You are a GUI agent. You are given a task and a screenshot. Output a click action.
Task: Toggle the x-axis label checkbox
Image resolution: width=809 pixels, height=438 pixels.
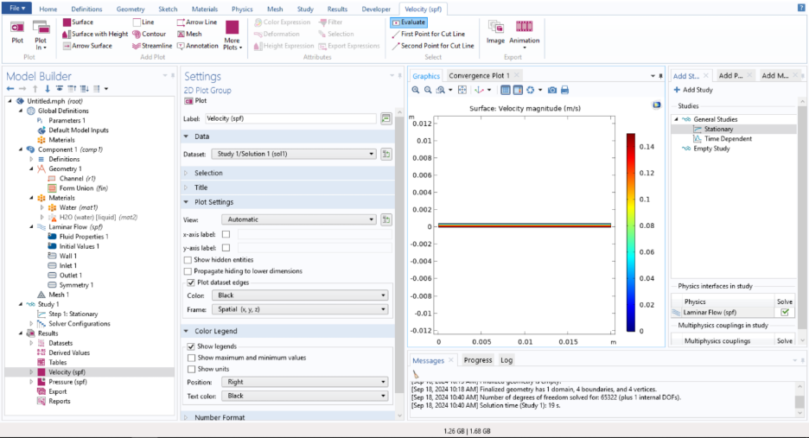click(x=226, y=234)
